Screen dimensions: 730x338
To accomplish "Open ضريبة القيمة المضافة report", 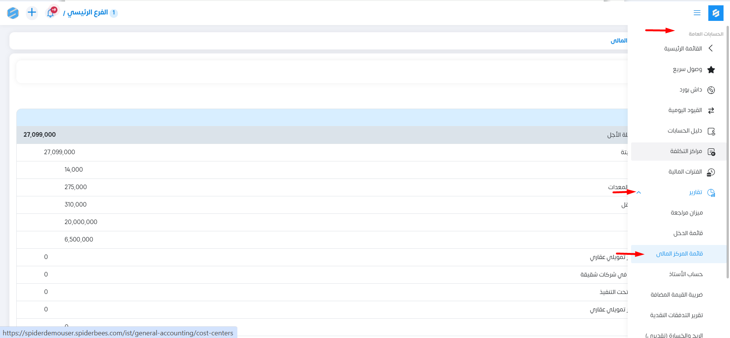I will [676, 295].
